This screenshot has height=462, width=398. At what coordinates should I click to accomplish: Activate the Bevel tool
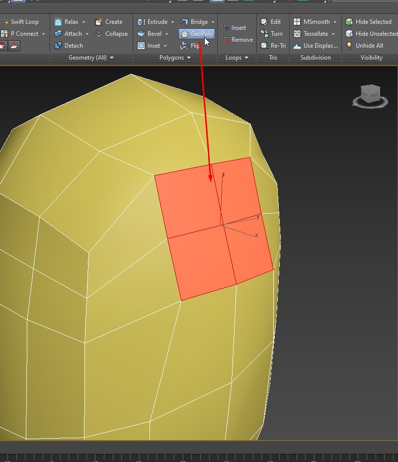tap(151, 34)
